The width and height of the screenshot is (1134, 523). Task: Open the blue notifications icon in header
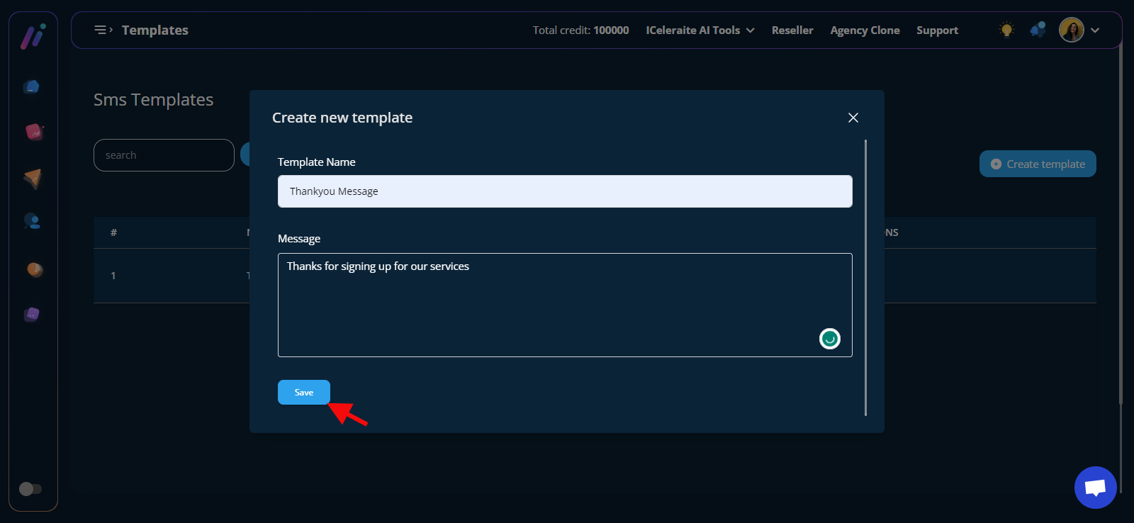coord(1038,30)
